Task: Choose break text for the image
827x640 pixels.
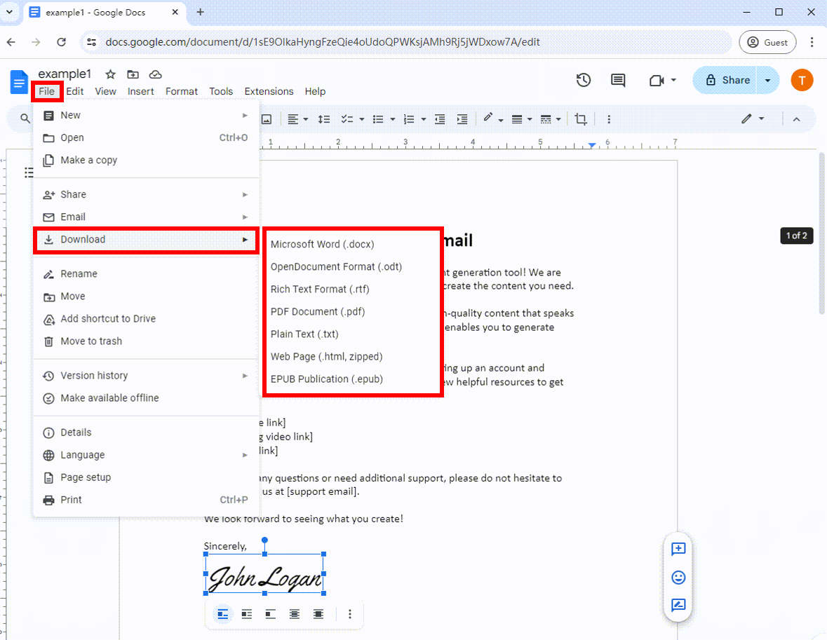Action: point(270,614)
